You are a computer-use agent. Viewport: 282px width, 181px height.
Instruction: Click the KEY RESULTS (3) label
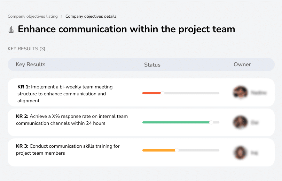point(26,49)
